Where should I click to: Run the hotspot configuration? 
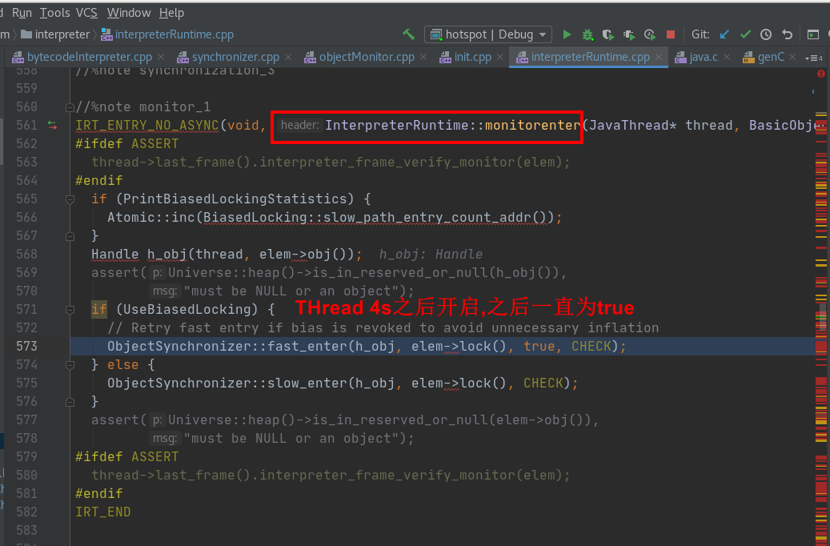(x=567, y=34)
